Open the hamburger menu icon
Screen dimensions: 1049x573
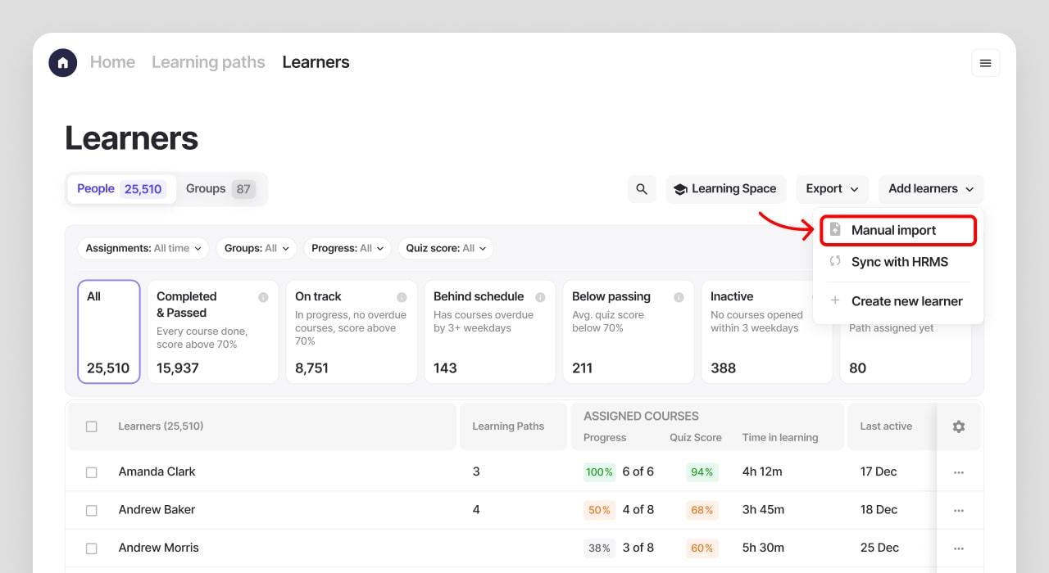[x=985, y=63]
